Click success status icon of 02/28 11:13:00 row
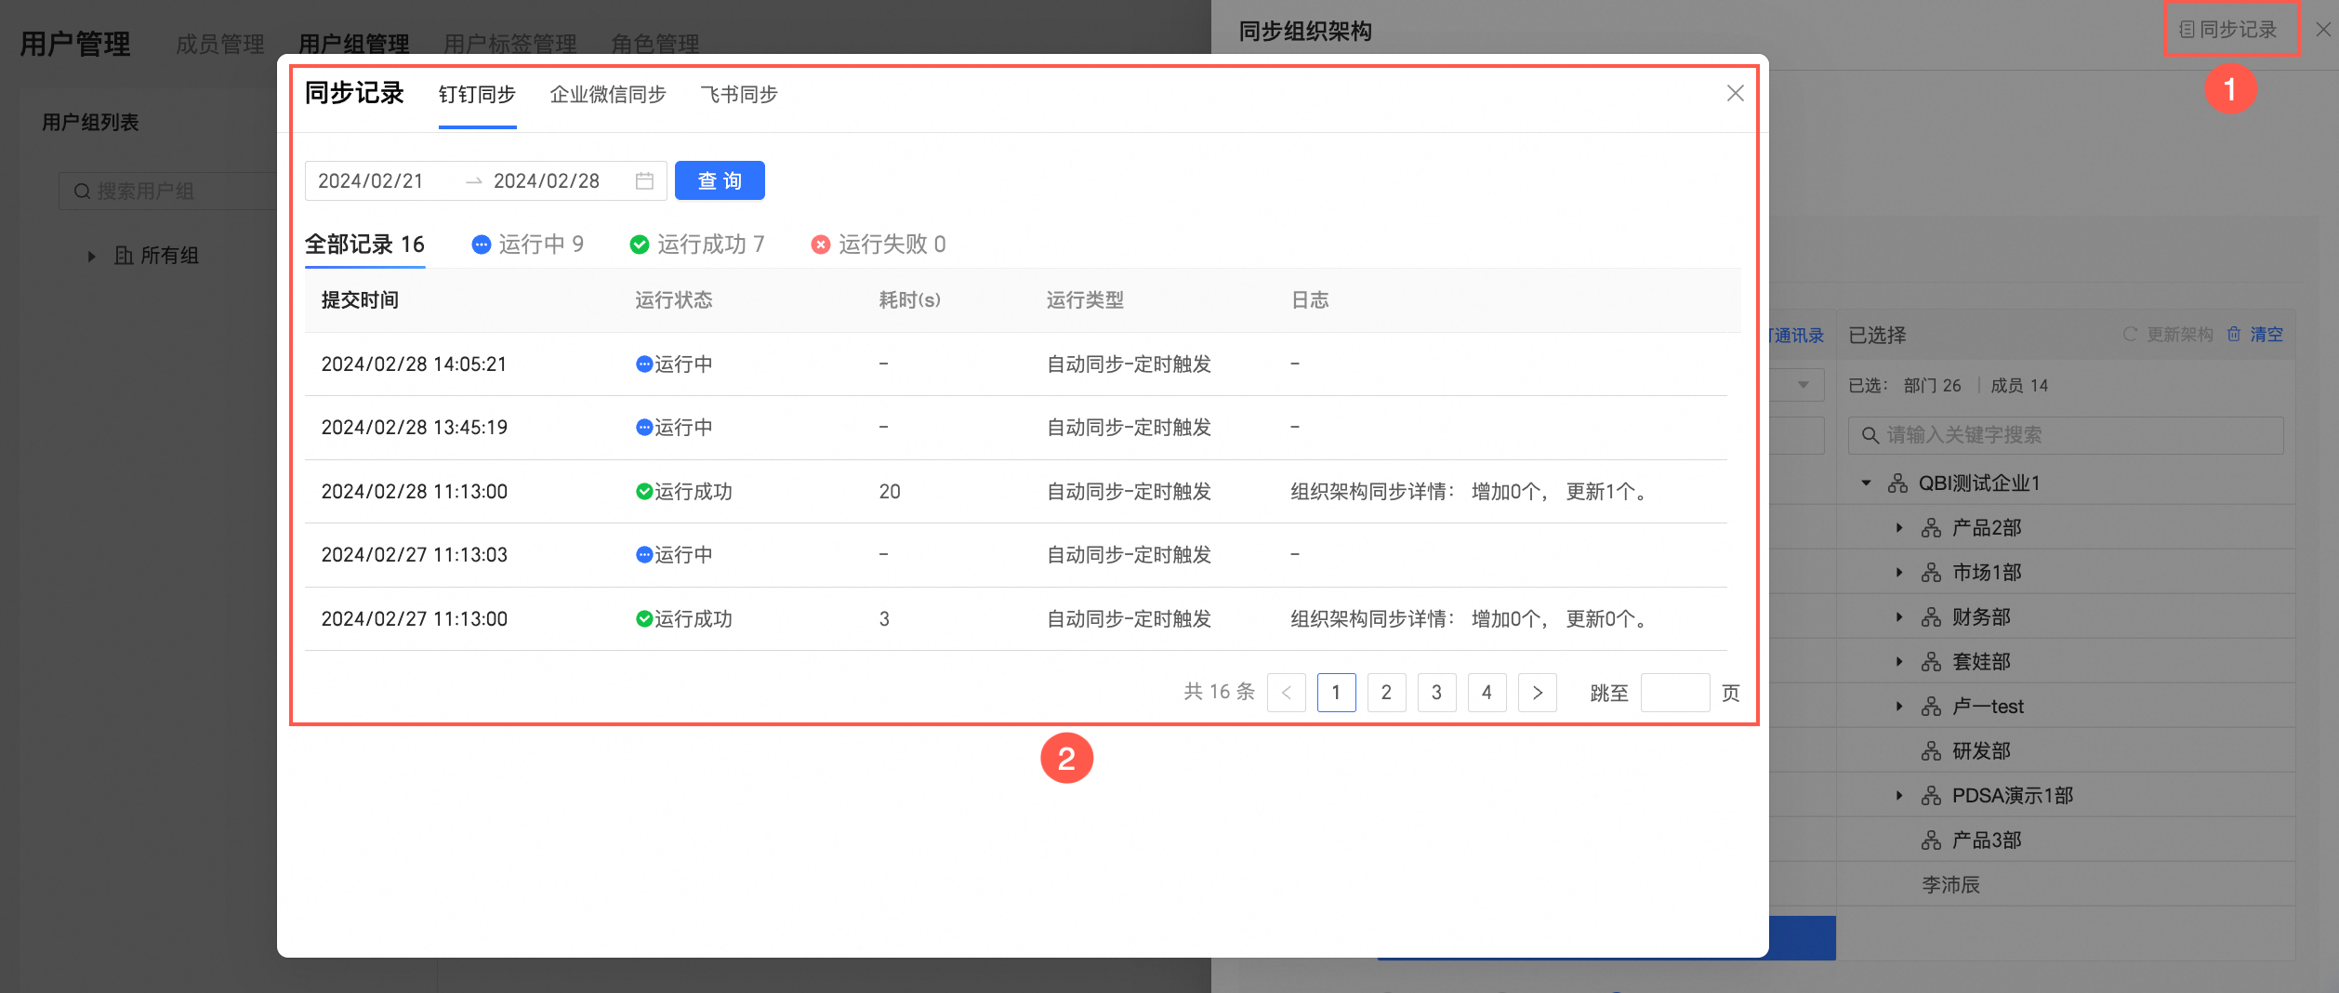 click(644, 491)
